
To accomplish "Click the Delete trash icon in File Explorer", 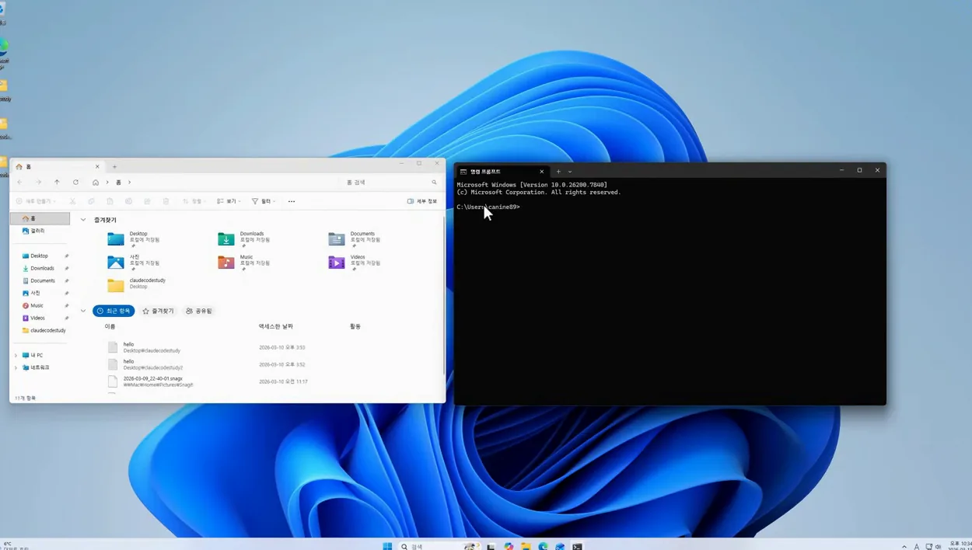I will [166, 201].
